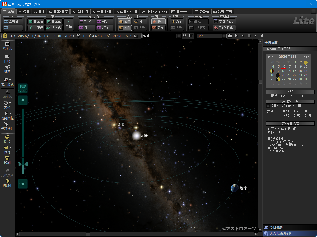Open the 日時 date and time setting
Viewport: 317px width, 237px height.
tap(7, 58)
